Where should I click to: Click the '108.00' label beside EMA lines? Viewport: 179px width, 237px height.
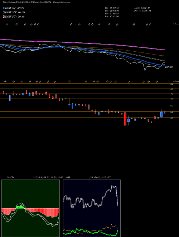click(x=169, y=67)
